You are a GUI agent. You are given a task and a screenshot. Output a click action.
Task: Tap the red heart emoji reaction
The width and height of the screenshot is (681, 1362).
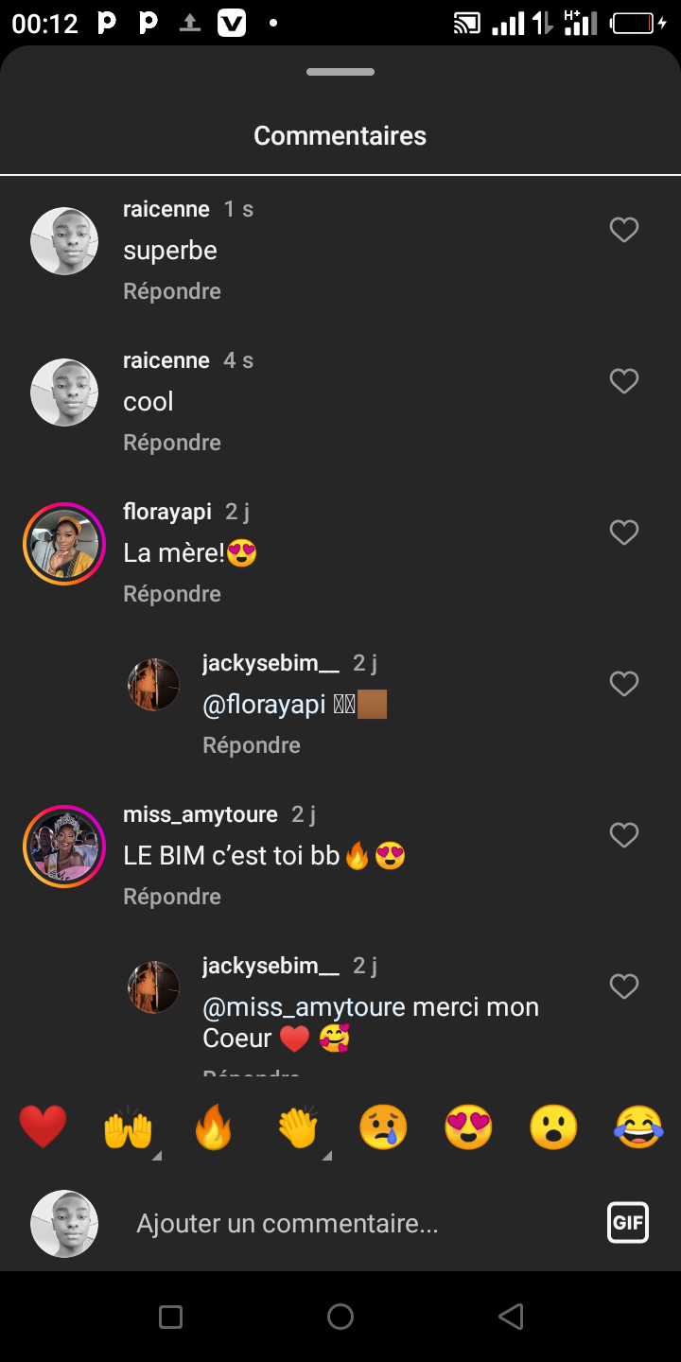pyautogui.click(x=43, y=1127)
